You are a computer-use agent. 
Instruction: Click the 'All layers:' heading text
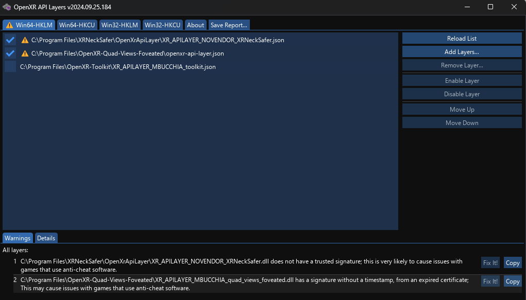tap(15, 250)
